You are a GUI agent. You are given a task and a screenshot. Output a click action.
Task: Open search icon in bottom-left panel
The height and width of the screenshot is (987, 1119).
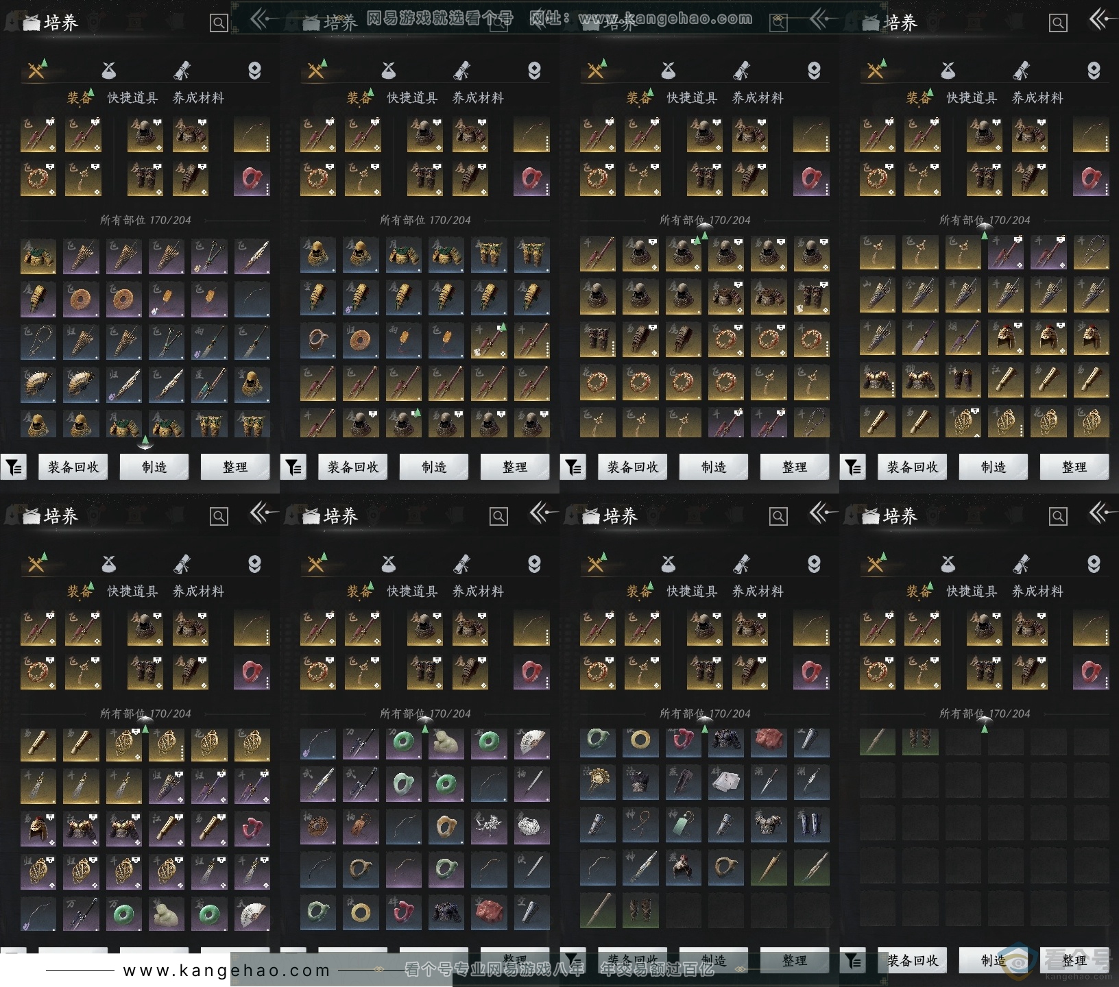point(219,516)
